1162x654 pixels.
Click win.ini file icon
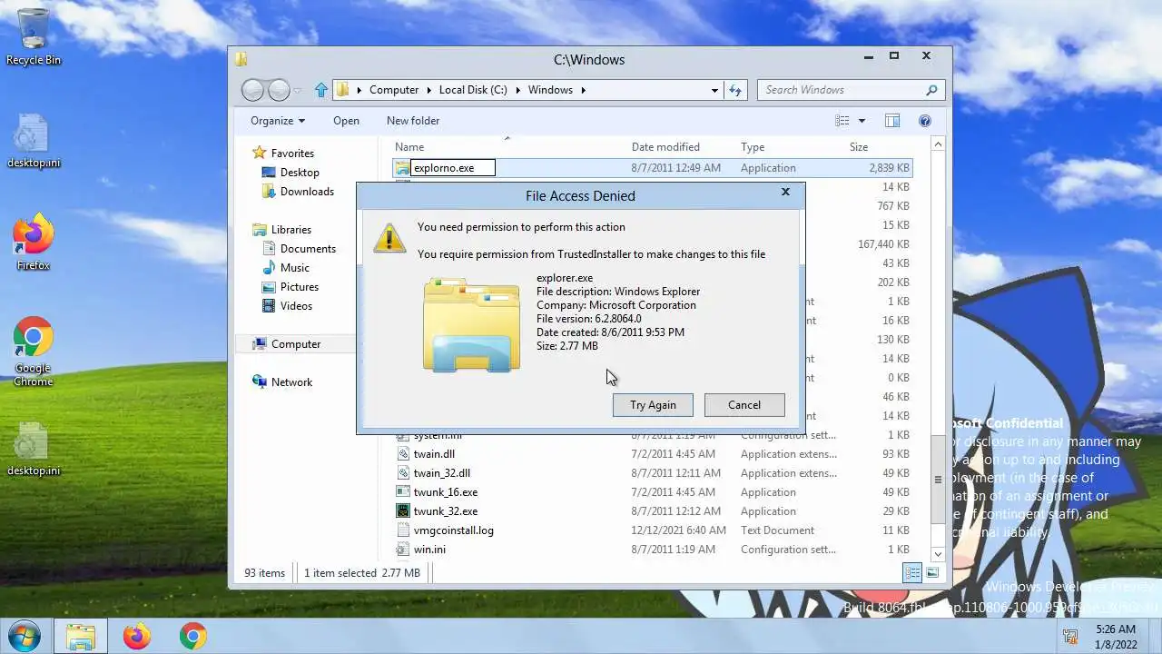pyautogui.click(x=404, y=550)
